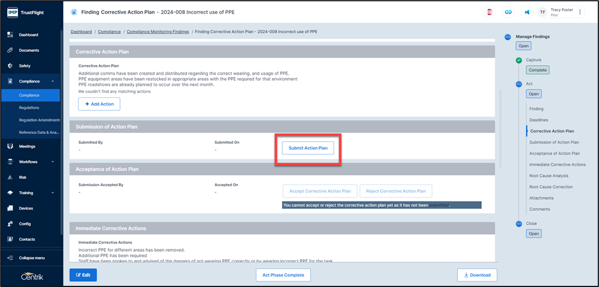599x287 pixels.
Task: Collapse the Compliance sidebar section
Action: pos(53,81)
